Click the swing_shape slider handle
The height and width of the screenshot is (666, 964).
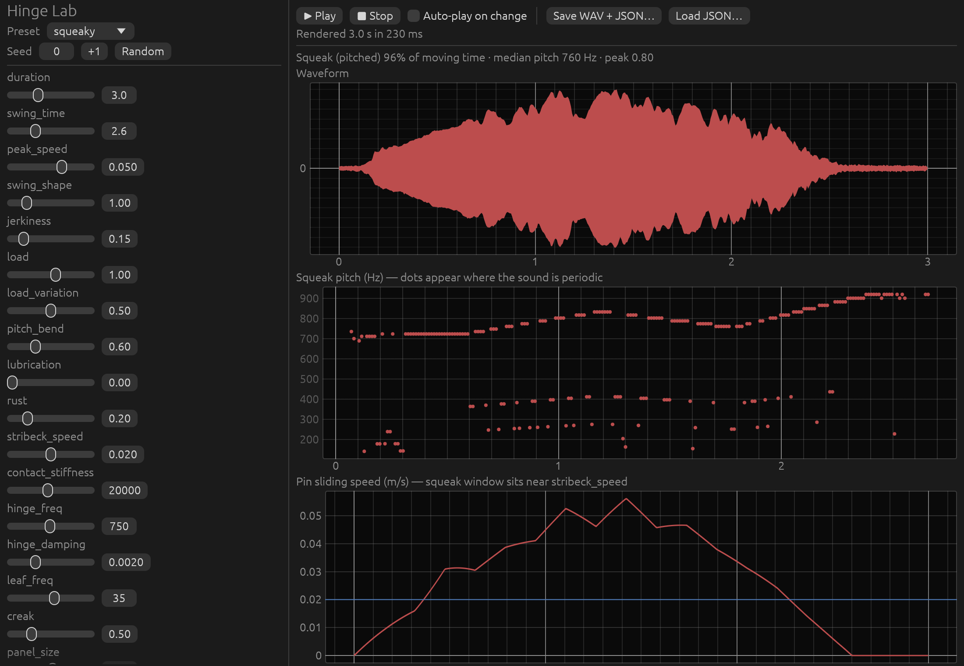tap(27, 203)
